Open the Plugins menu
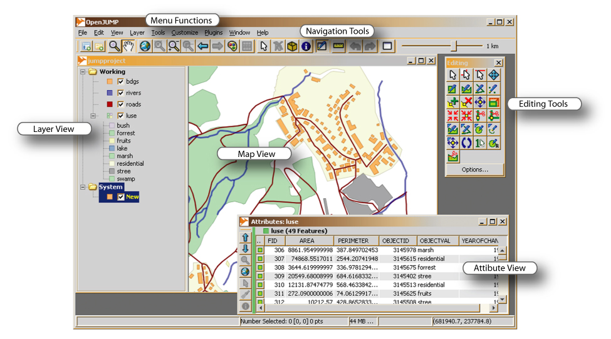Image resolution: width=611 pixels, height=339 pixels. 213,33
